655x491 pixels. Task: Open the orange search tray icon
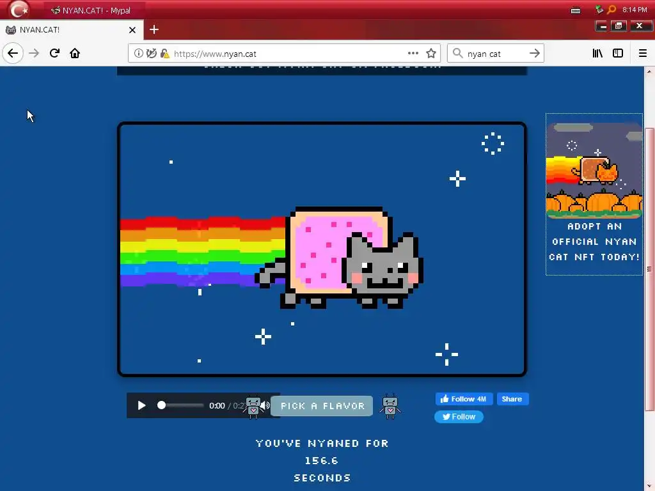612,9
